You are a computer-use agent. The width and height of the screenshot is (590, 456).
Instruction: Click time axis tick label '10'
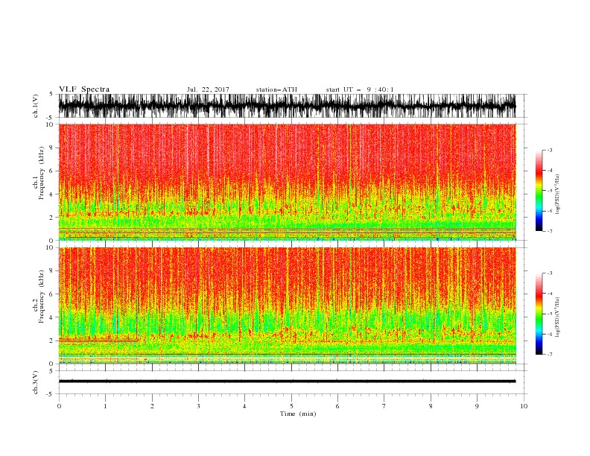(x=524, y=406)
